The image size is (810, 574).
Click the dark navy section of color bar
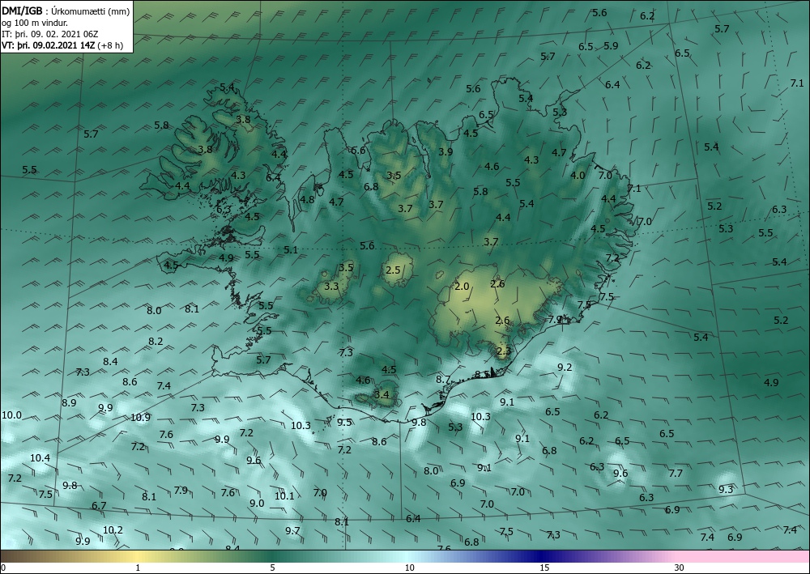(x=543, y=556)
